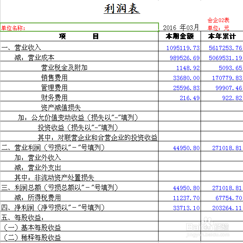
Task: Select the 单位名称 input cell
Action: click(79, 27)
